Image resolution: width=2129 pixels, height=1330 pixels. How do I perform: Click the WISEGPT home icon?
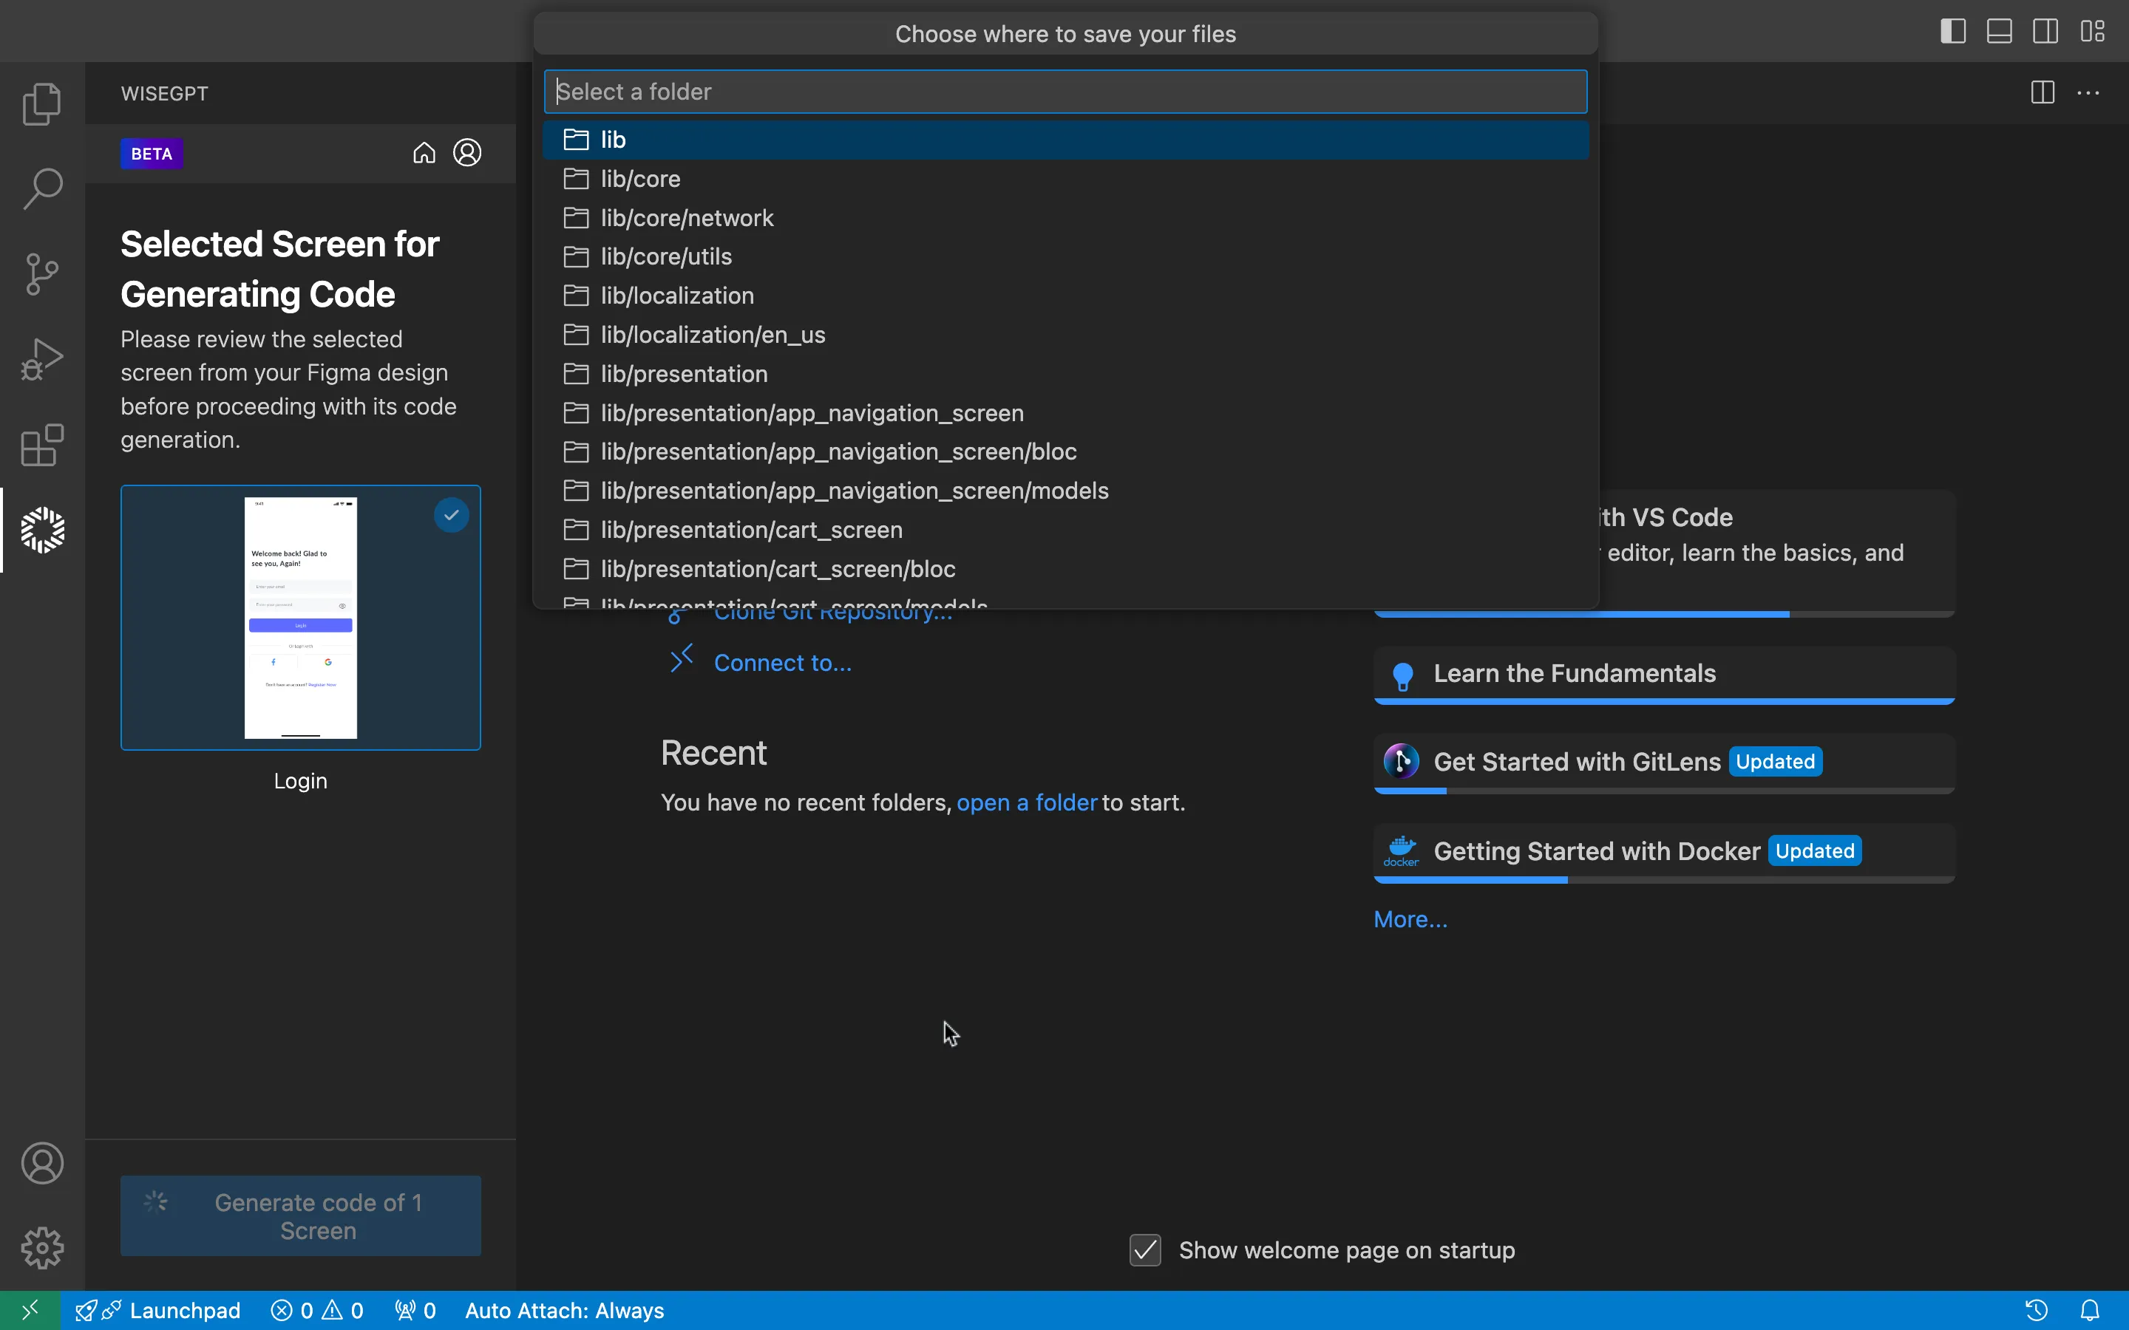(424, 151)
